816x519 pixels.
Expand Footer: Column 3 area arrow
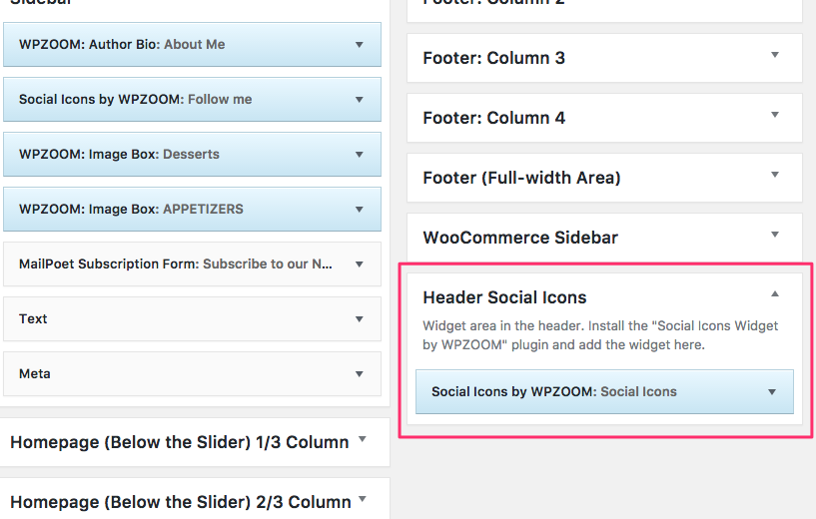pos(775,55)
